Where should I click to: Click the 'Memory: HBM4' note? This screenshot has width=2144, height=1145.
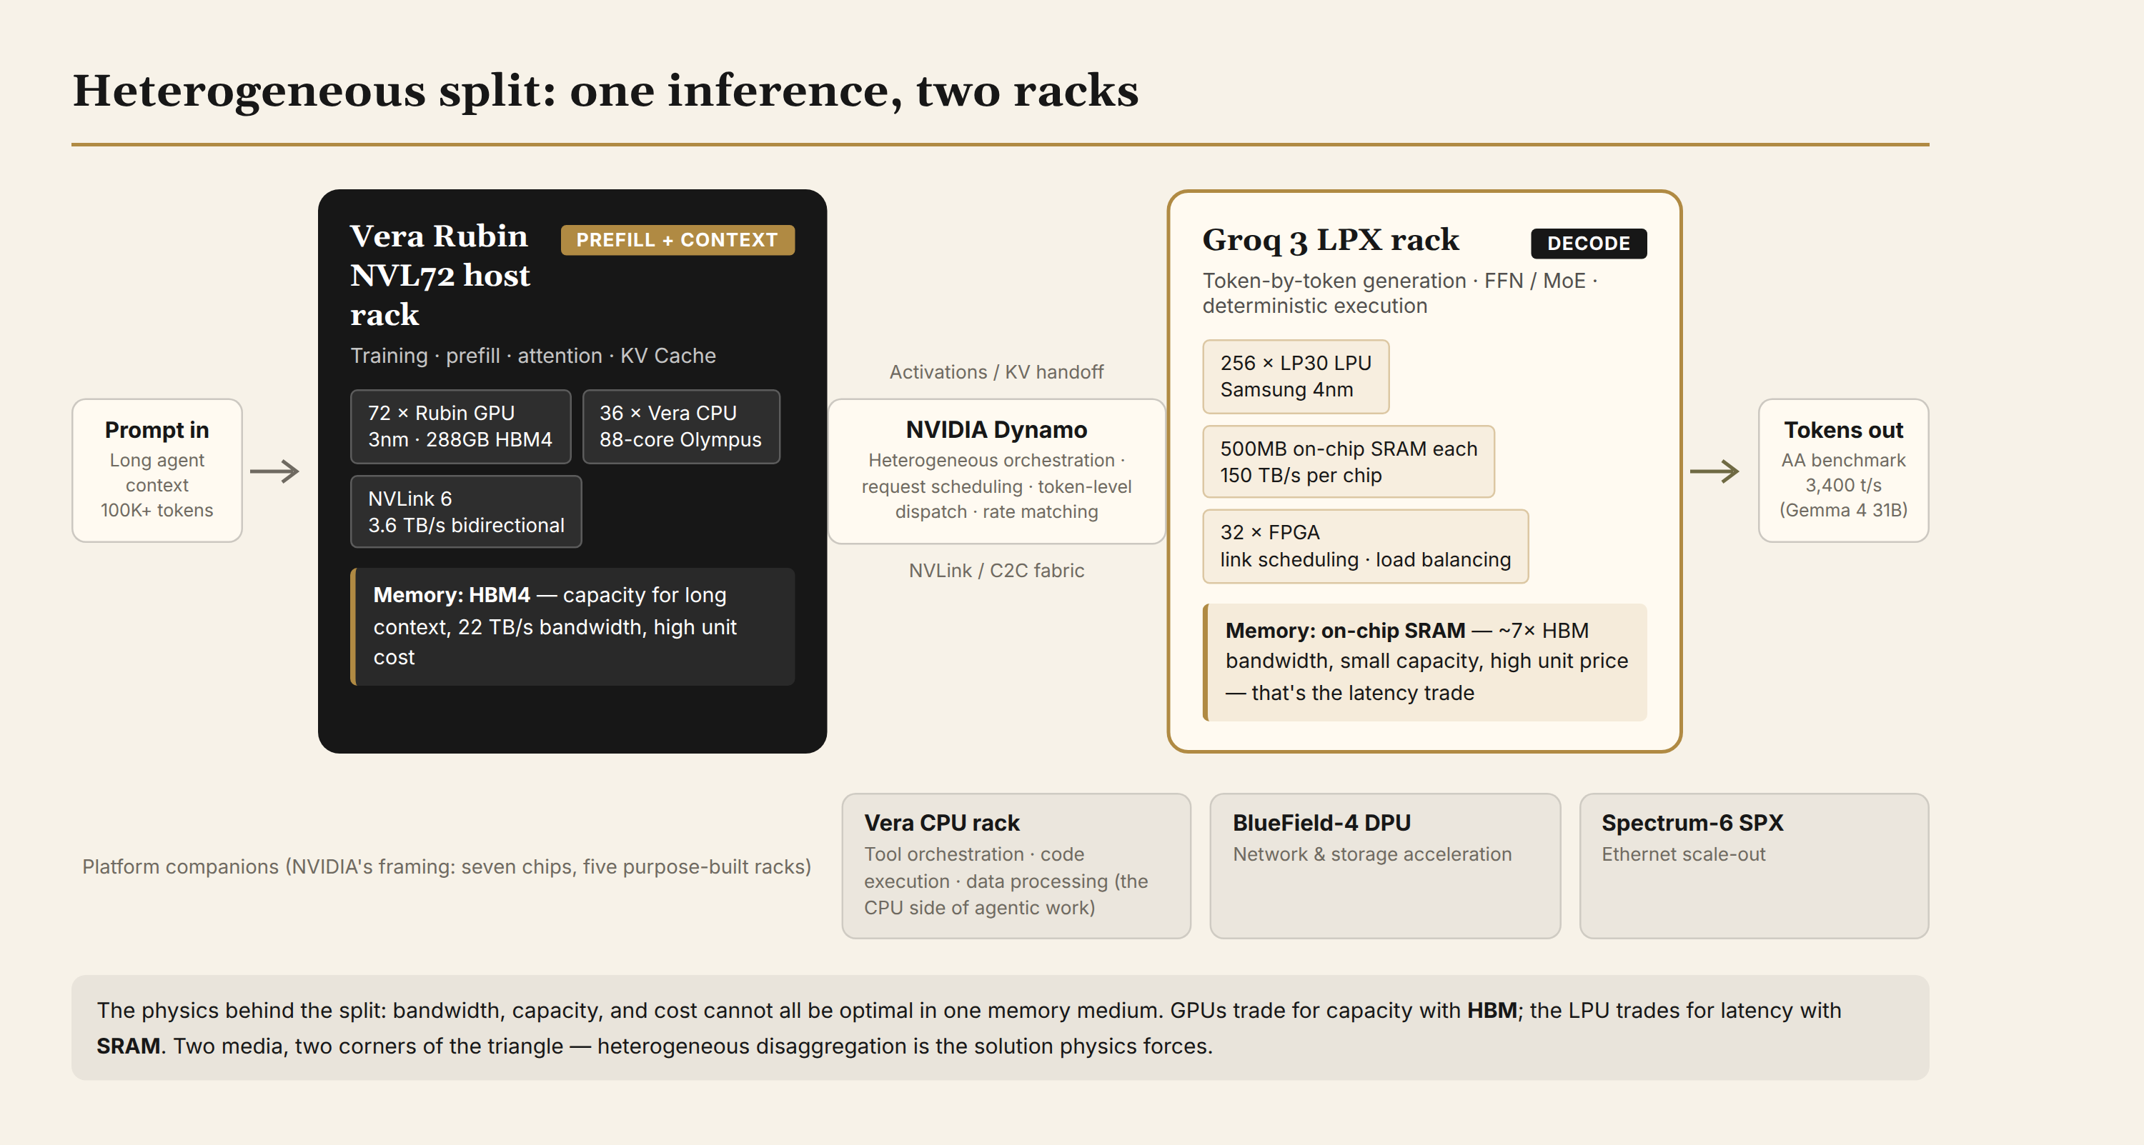pos(572,626)
